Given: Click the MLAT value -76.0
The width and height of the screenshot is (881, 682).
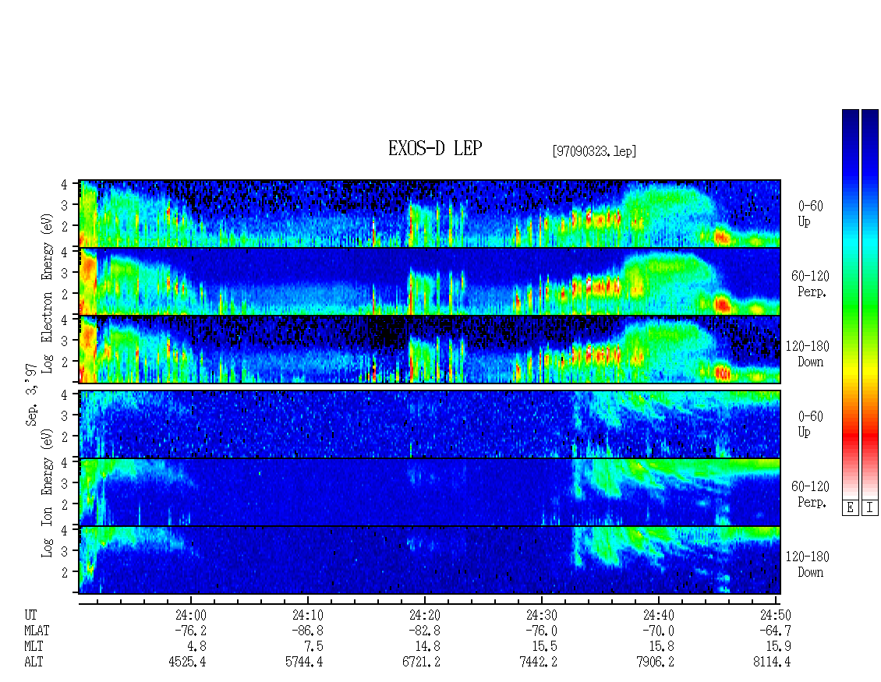Looking at the screenshot, I should pos(540,631).
